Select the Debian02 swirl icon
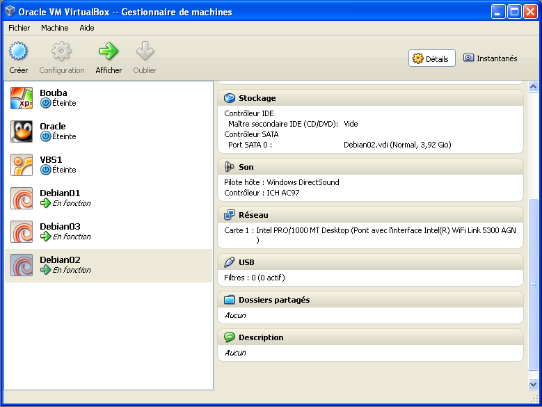The width and height of the screenshot is (542, 407). tap(22, 265)
